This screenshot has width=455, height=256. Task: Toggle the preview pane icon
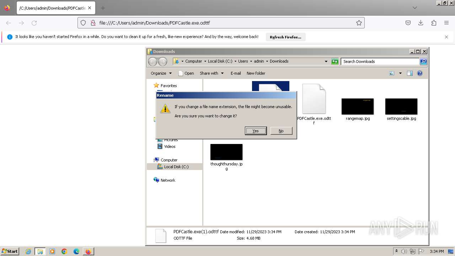click(x=410, y=73)
